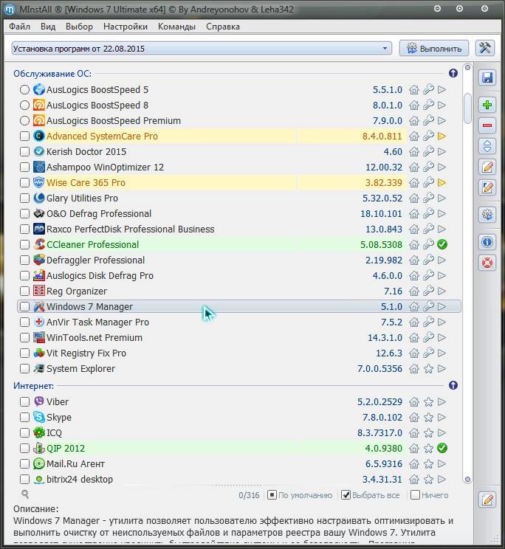This screenshot has width=505, height=549.
Task: Click the edit pencil icon beside description
Action: tap(487, 500)
